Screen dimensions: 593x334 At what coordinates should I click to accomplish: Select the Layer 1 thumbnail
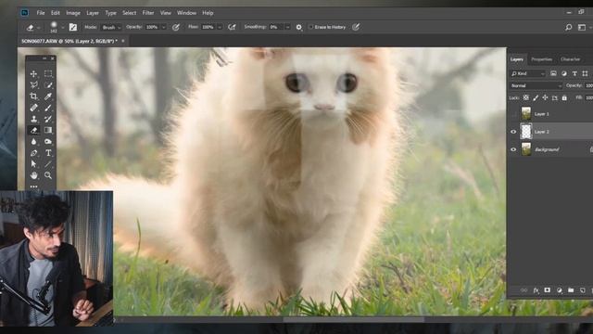click(526, 113)
